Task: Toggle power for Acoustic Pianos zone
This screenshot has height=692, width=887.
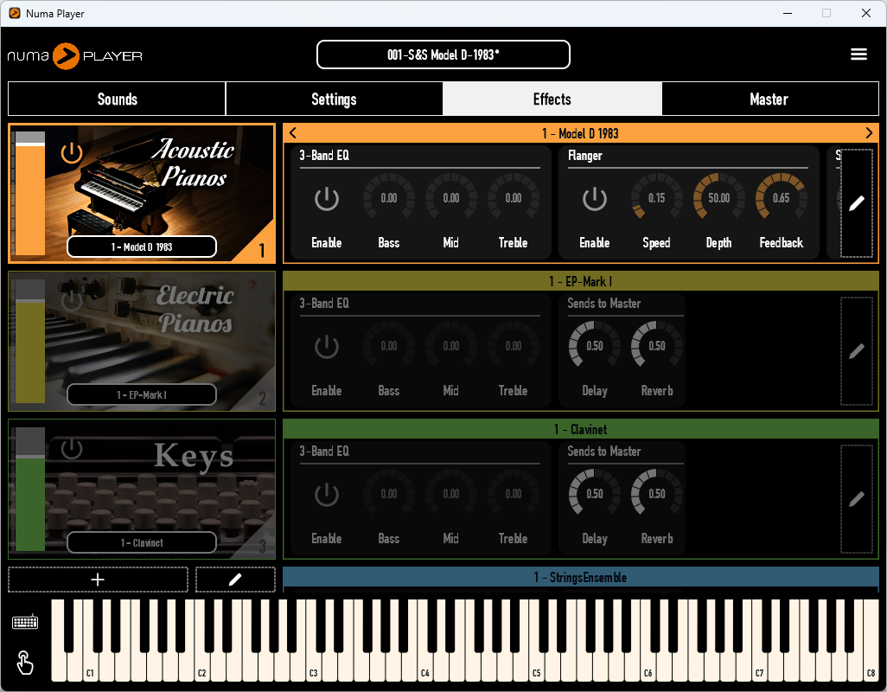Action: click(72, 153)
